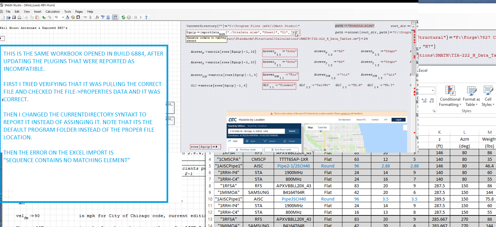Click the Increase Decimal icon in Excel
496x227 pixels.
click(x=424, y=100)
